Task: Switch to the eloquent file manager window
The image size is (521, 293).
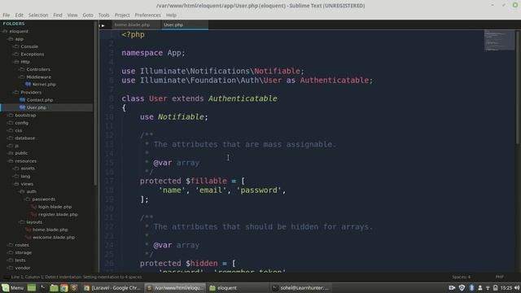Action: pyautogui.click(x=239, y=287)
